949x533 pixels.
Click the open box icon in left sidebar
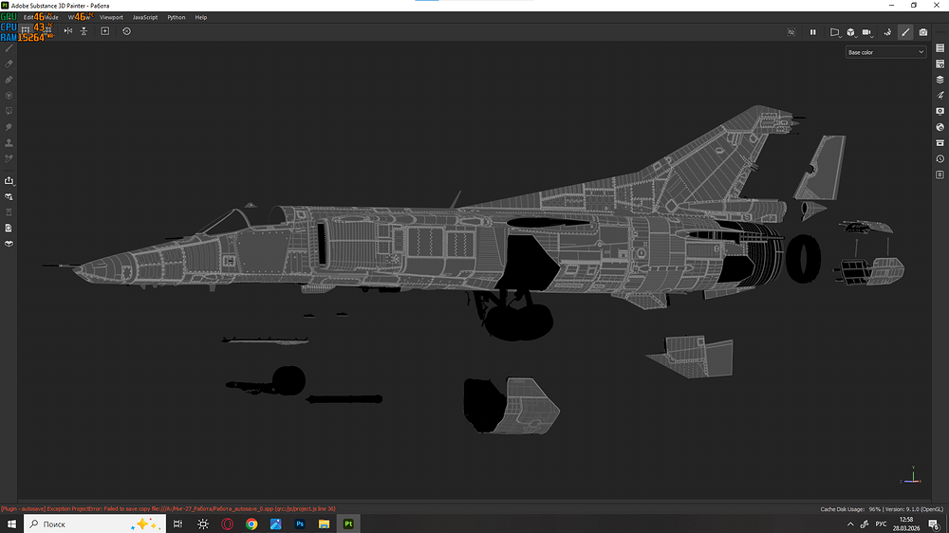coord(9,244)
